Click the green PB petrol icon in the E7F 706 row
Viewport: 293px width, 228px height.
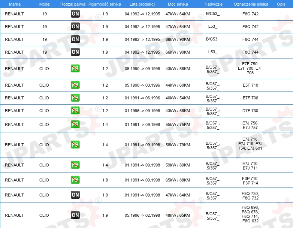[75, 97]
